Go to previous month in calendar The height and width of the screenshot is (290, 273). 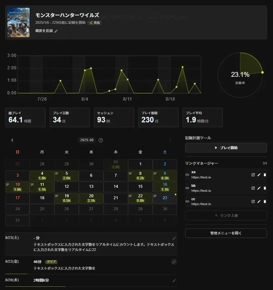pos(12,140)
